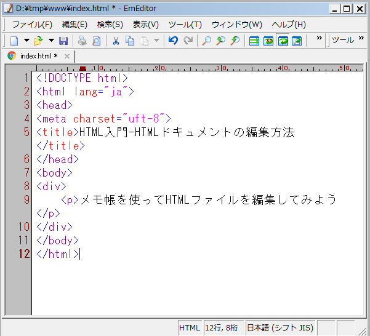This screenshot has width=370, height=336.
Task: Maximize the EmEditor window
Action: click(347, 9)
